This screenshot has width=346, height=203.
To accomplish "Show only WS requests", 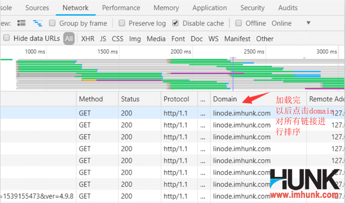I will (x=213, y=39).
